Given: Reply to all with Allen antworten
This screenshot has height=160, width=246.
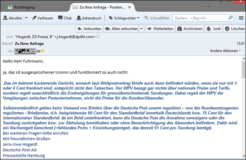Looking at the screenshot, I should (x=121, y=29).
